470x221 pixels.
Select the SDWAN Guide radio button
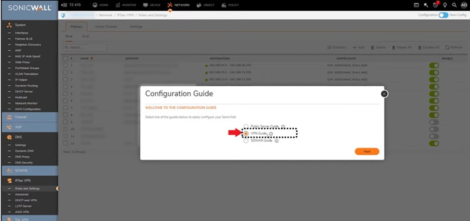click(246, 140)
